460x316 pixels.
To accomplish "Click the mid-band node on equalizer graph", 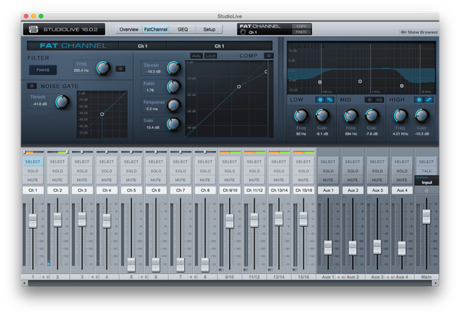I will 360,81.
